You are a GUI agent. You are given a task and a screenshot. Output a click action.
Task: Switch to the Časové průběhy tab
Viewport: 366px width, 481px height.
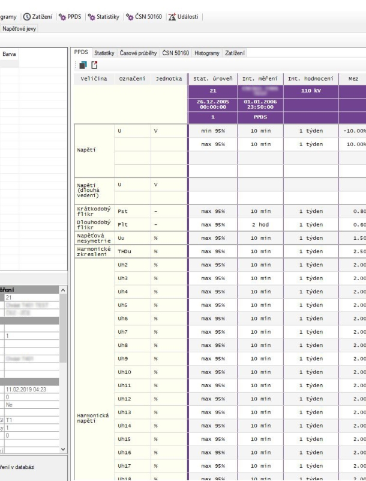(x=138, y=53)
